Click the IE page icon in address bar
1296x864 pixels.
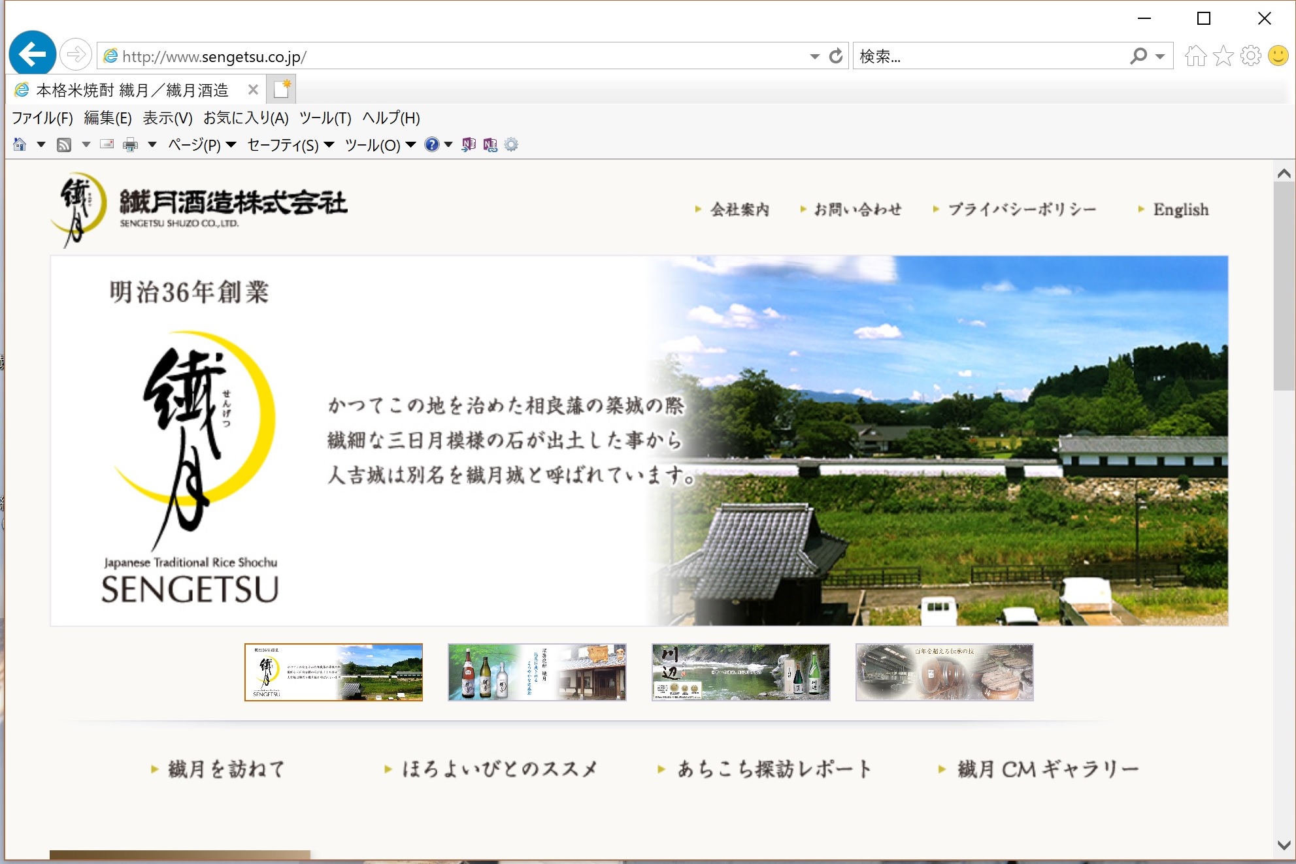[111, 56]
